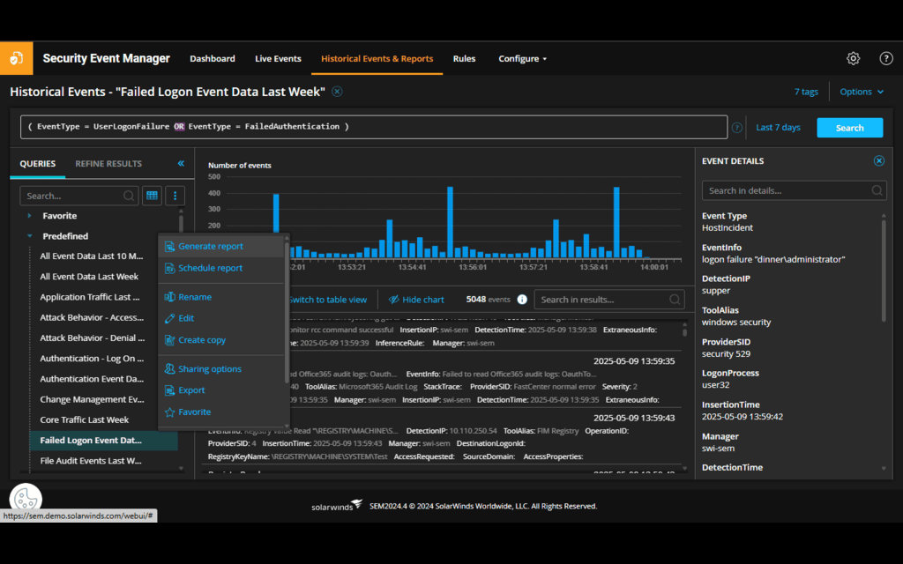Click the help question mark icon
Screen dimensions: 903x564
tap(886, 59)
